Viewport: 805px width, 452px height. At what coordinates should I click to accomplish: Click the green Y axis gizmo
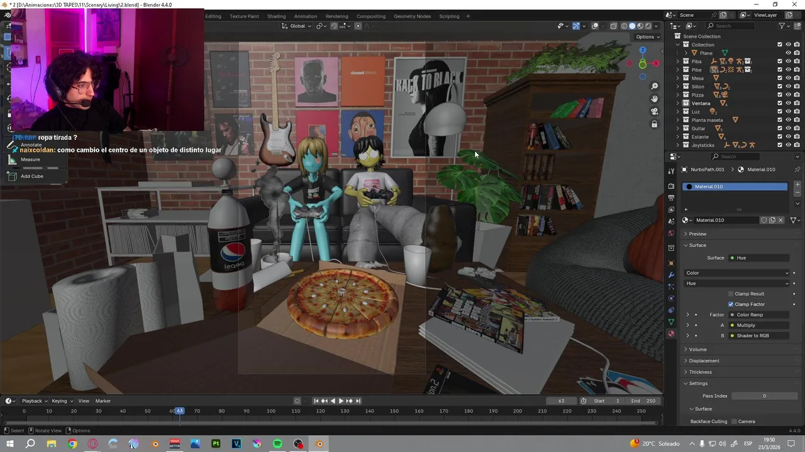point(642,65)
